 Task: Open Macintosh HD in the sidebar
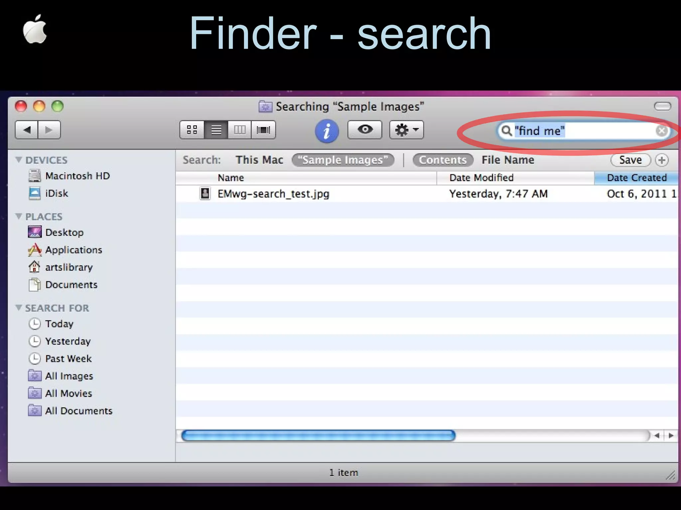(x=69, y=176)
